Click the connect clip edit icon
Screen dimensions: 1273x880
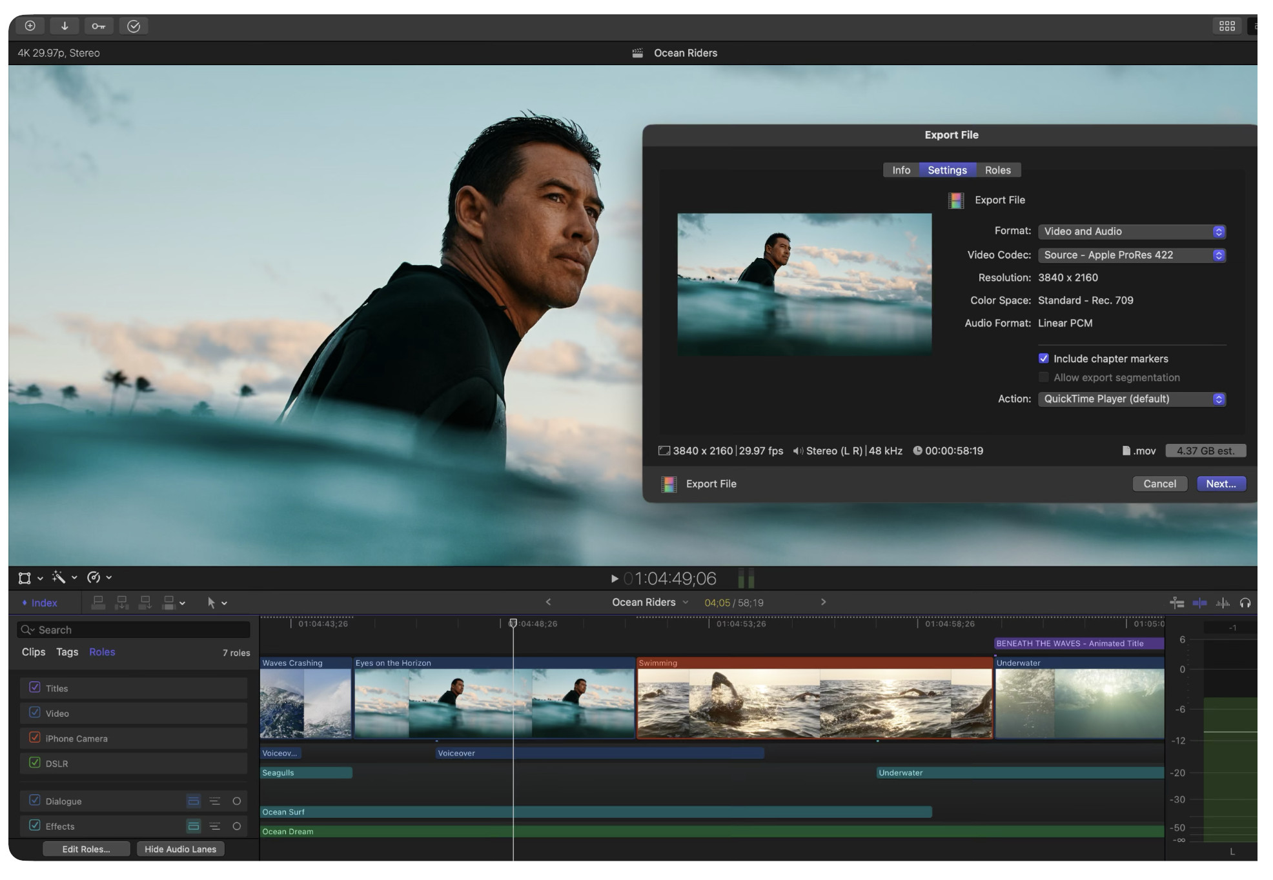98,603
